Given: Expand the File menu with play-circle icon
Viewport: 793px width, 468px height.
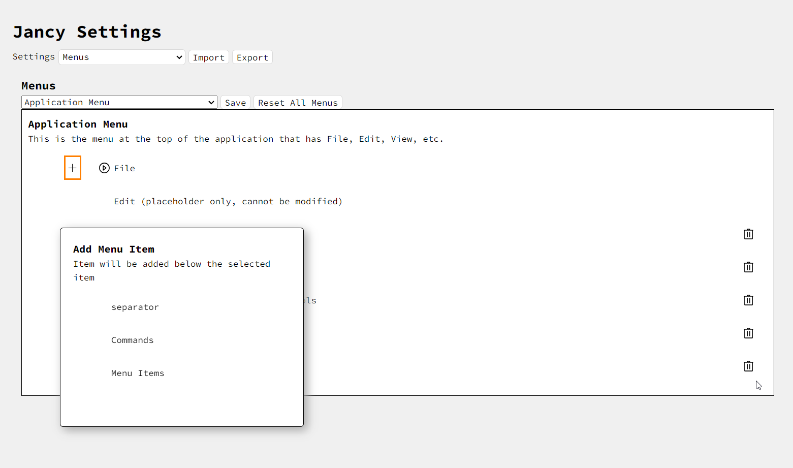Looking at the screenshot, I should coord(104,168).
